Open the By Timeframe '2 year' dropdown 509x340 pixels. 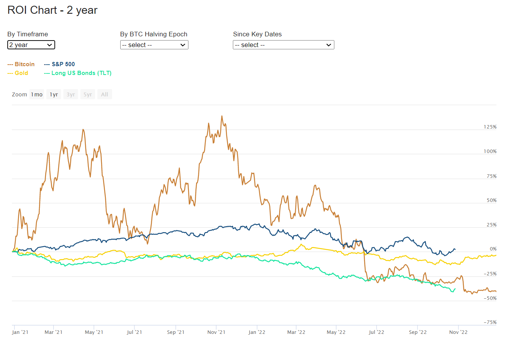point(31,45)
